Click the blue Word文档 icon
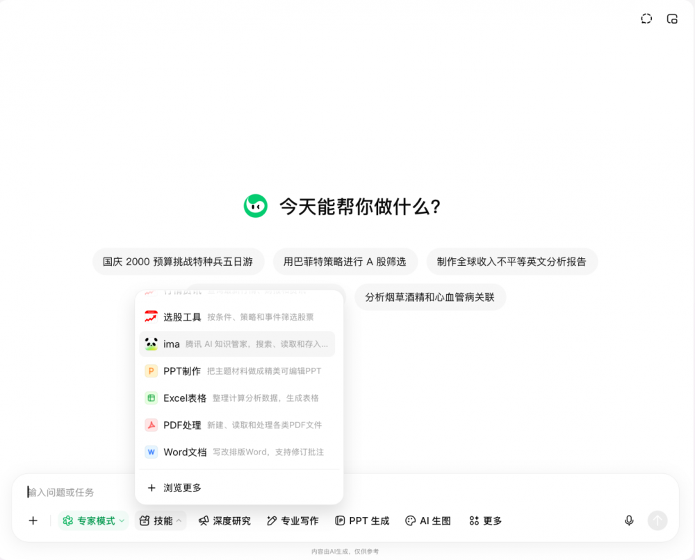The height and width of the screenshot is (560, 695). coord(151,452)
